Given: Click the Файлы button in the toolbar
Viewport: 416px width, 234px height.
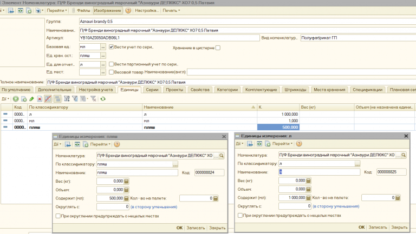Looking at the screenshot, I should tap(81, 11).
